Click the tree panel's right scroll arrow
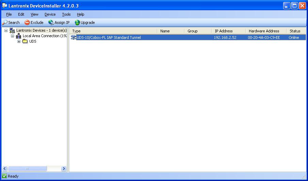308x181 pixels. click(x=64, y=169)
